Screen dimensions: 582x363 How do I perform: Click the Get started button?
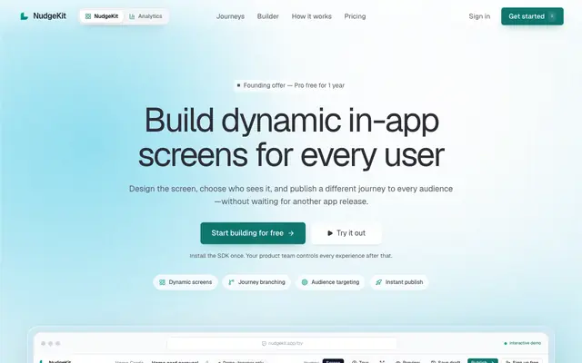point(532,16)
